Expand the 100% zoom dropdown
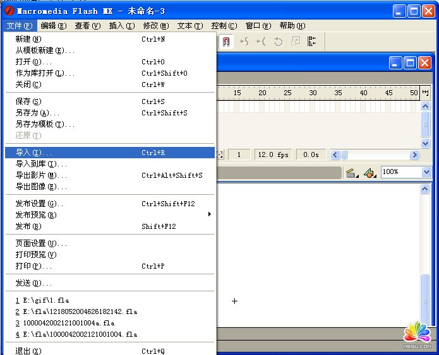439x355 pixels. pos(426,172)
